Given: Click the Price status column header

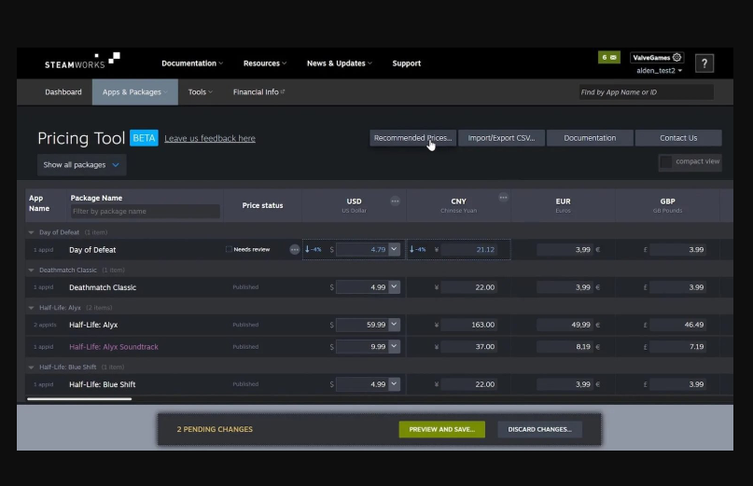Looking at the screenshot, I should [263, 205].
